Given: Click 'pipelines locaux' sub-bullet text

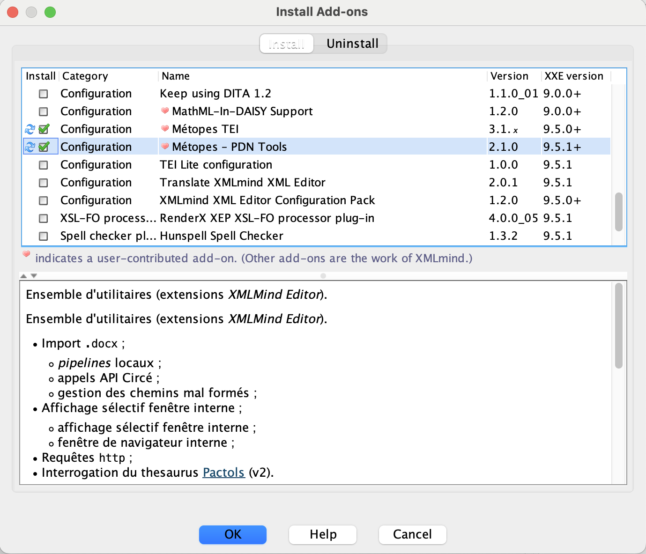Looking at the screenshot, I should tap(110, 363).
